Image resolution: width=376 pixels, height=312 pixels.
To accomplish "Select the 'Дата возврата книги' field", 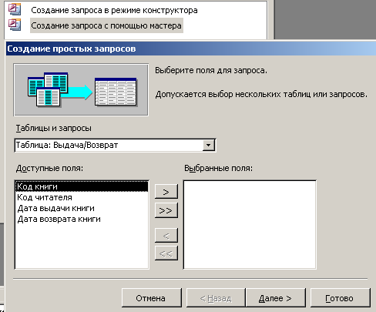I will tap(82, 219).
